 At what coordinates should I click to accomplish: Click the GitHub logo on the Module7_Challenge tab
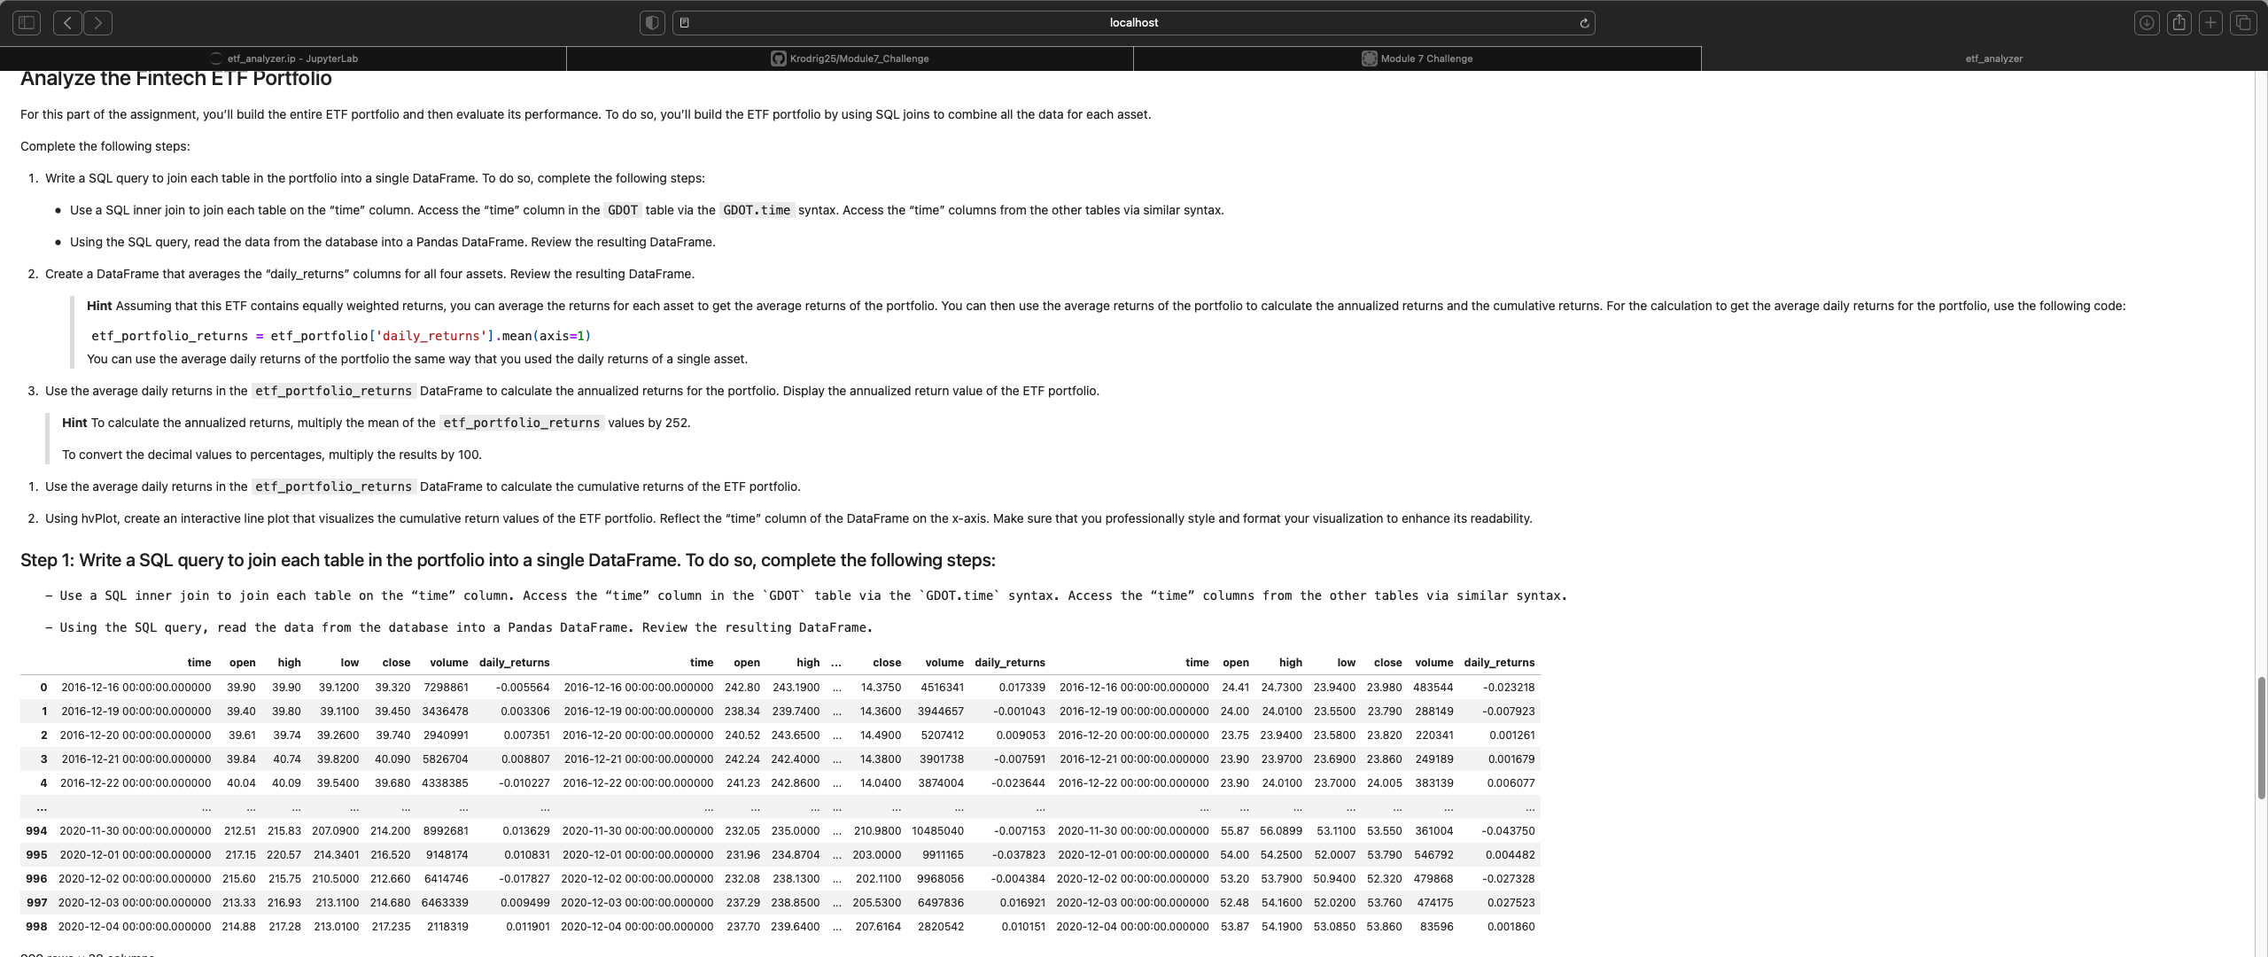(x=778, y=58)
